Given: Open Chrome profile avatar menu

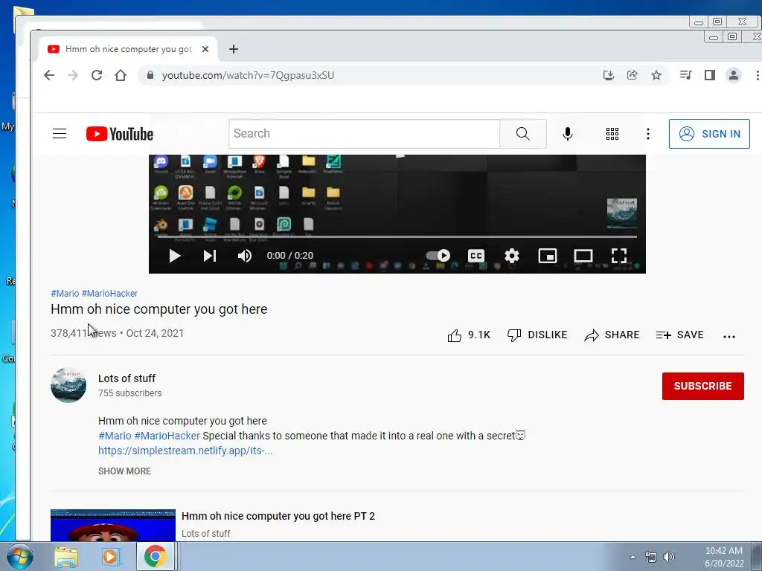Looking at the screenshot, I should pyautogui.click(x=734, y=75).
